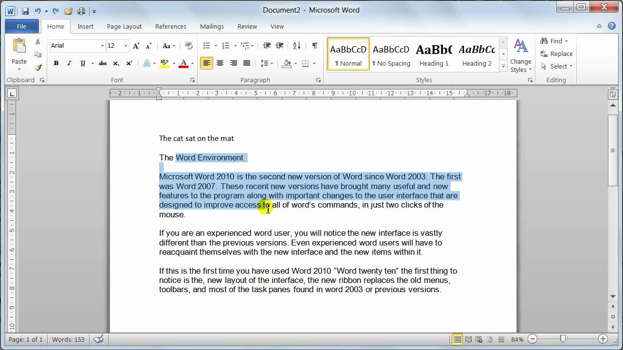Open the font size 12 dropdown
Image resolution: width=623 pixels, height=350 pixels.
click(126, 46)
